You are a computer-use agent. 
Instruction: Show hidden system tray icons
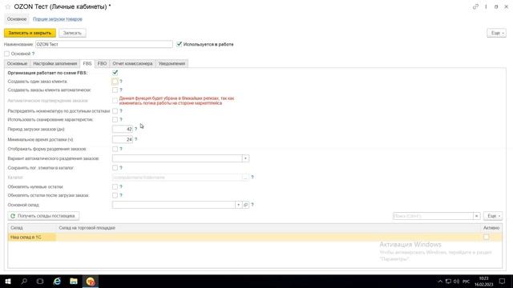tap(440, 281)
